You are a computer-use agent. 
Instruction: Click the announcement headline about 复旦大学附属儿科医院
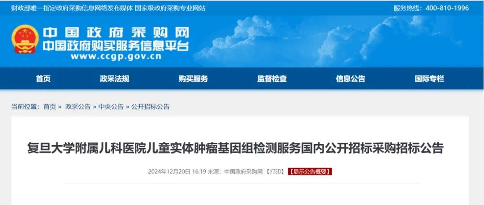[236, 148]
